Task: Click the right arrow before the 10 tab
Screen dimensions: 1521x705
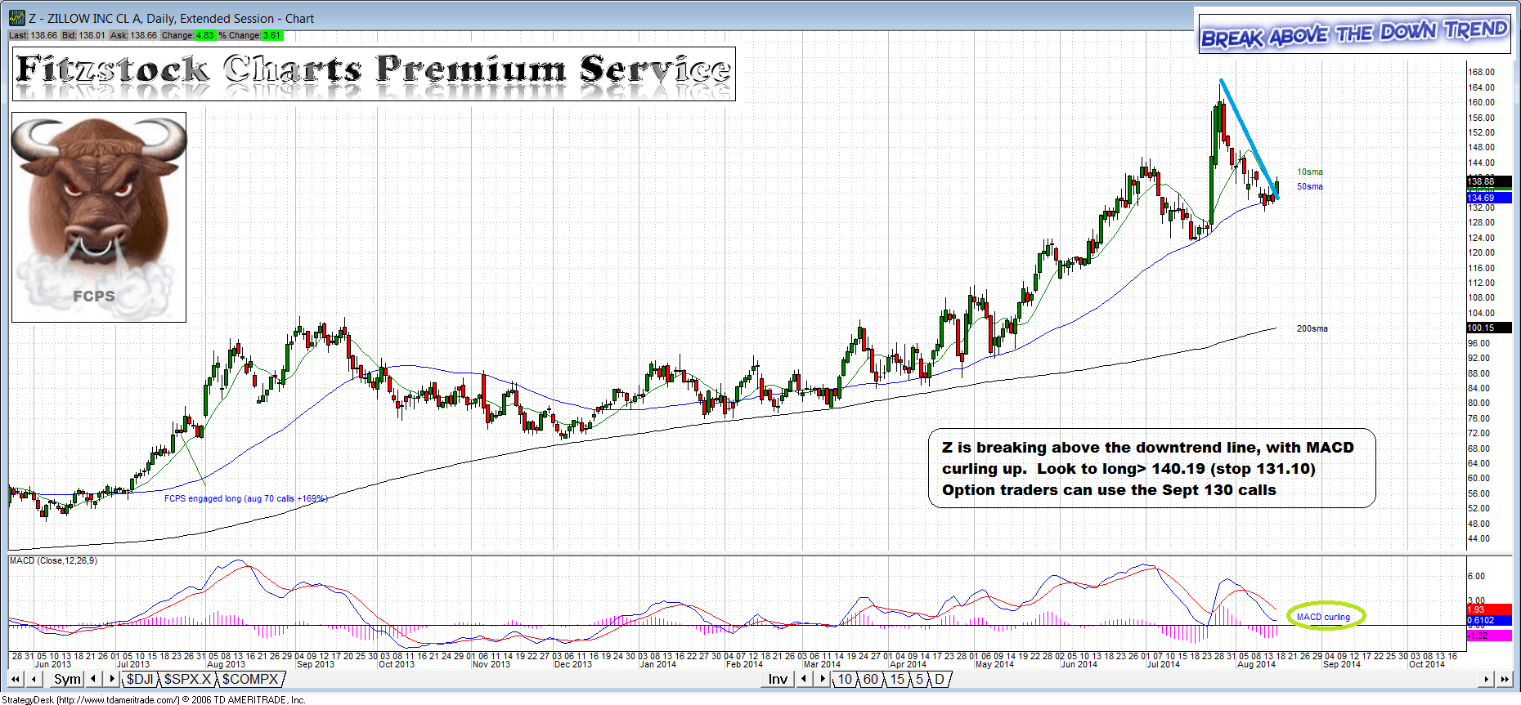Action: [x=823, y=679]
